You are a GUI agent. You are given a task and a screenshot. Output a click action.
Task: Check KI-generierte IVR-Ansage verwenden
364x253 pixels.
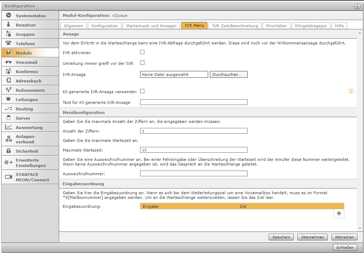tap(142, 91)
